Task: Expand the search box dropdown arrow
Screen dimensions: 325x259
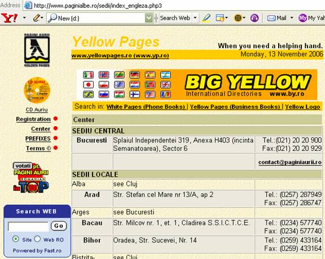Action: click(149, 18)
